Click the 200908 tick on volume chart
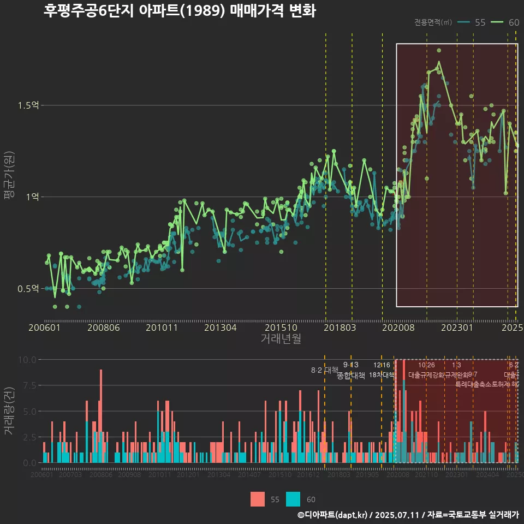The height and width of the screenshot is (524, 524). pos(129,474)
